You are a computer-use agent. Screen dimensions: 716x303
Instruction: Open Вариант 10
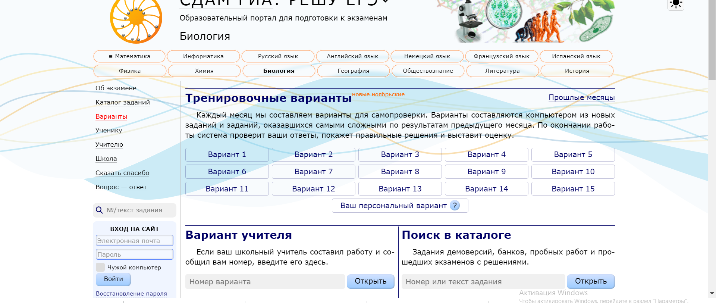pyautogui.click(x=573, y=172)
